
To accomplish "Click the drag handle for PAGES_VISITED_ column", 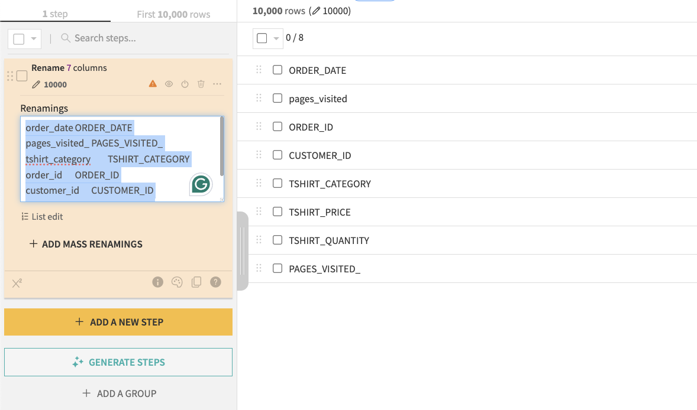I will click(259, 268).
